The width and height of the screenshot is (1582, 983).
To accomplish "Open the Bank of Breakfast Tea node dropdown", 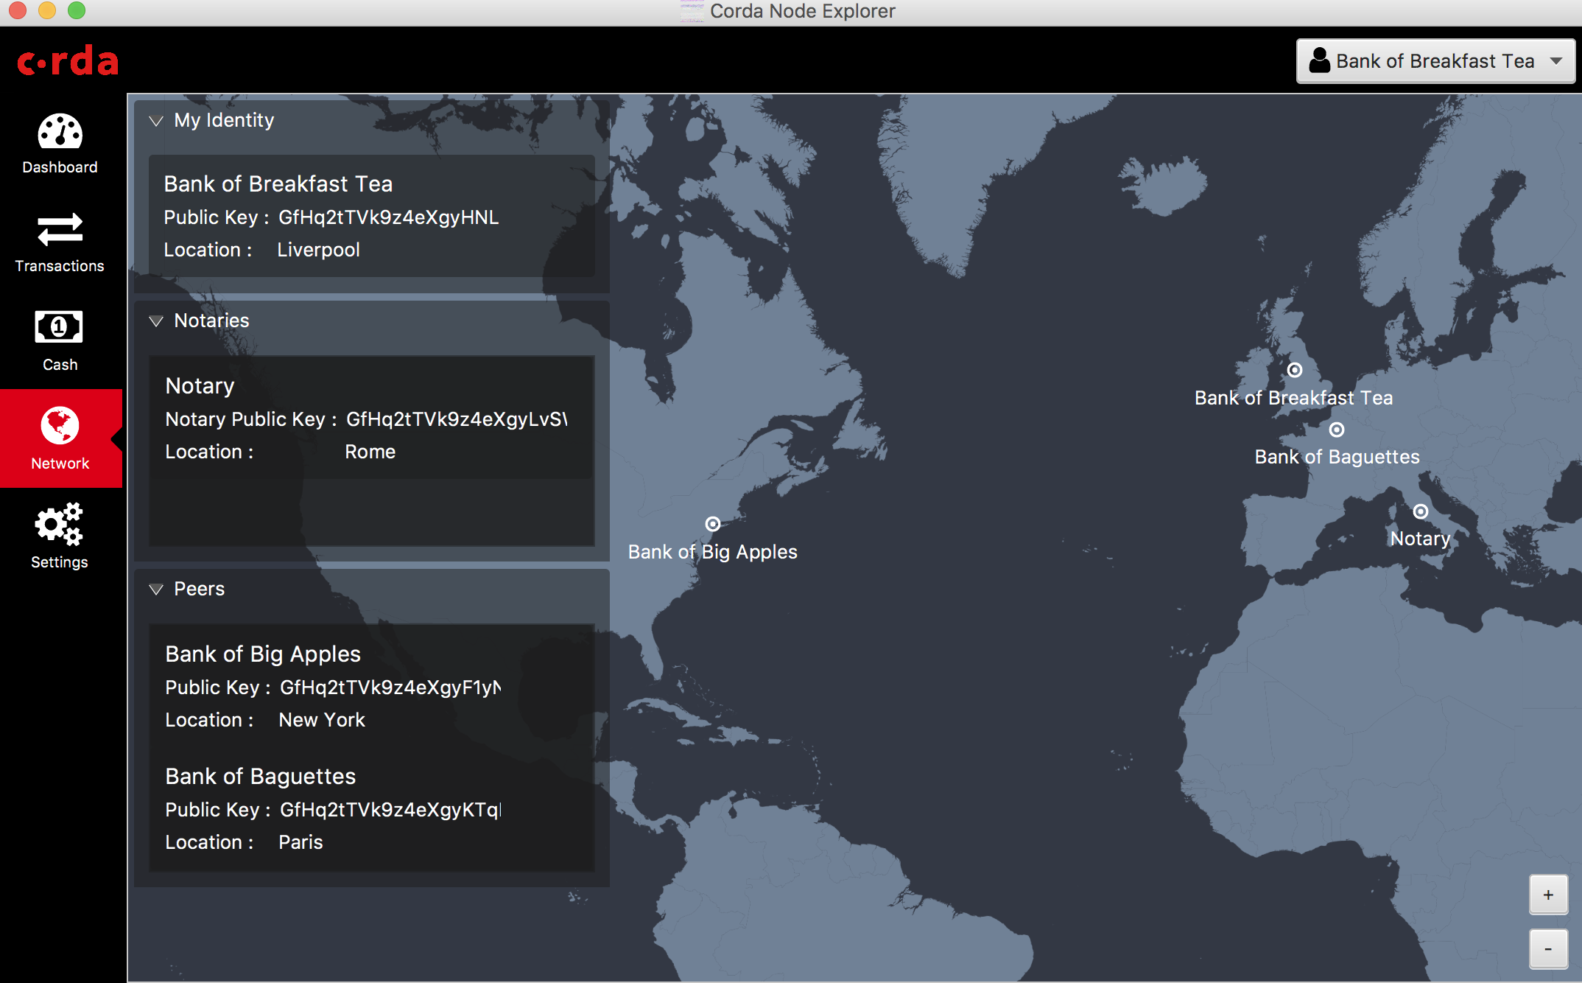I will click(1435, 61).
